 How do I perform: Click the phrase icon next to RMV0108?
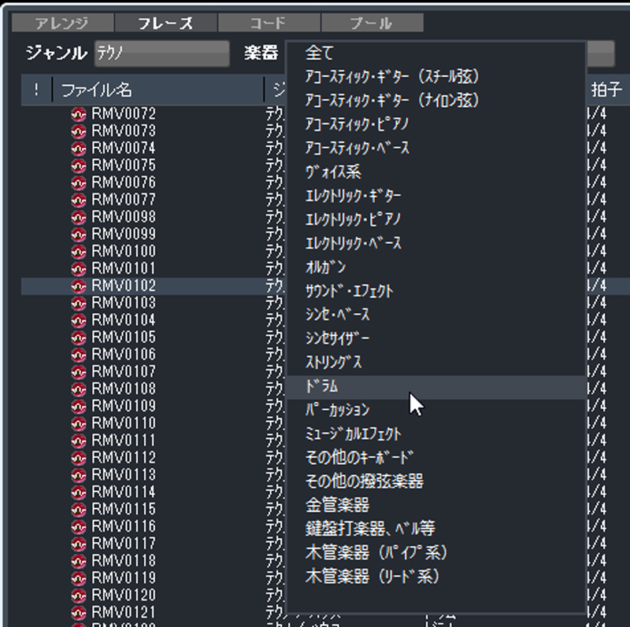pos(78,389)
